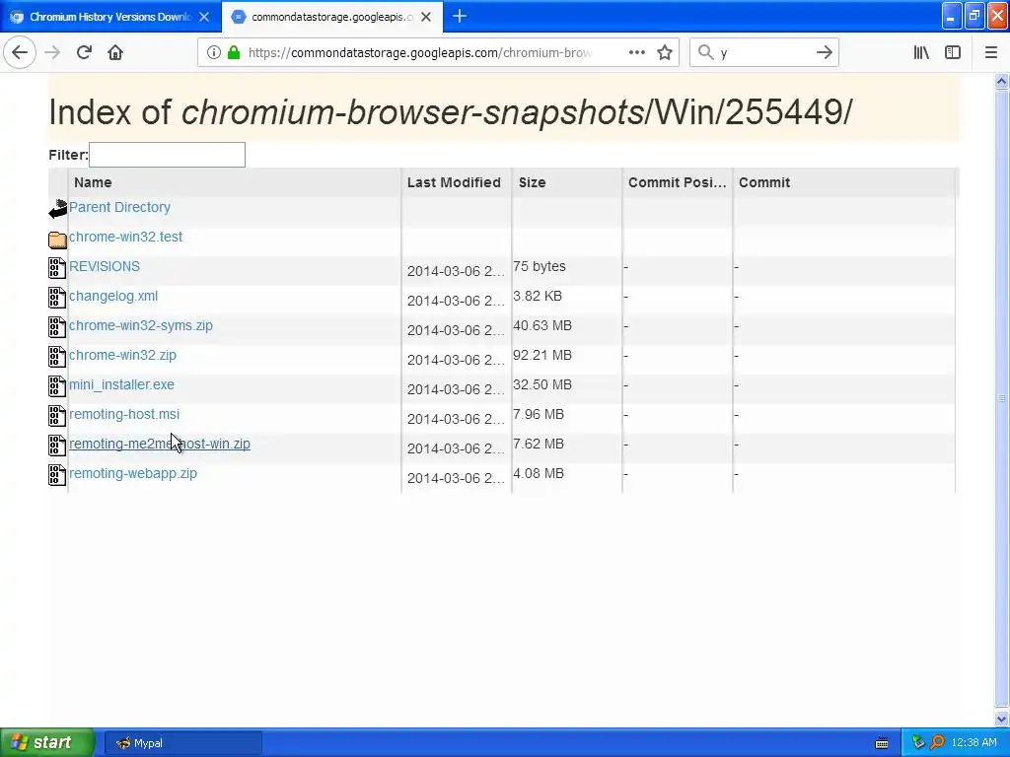Download remoting-me2me-host-win.zip

[160, 445]
